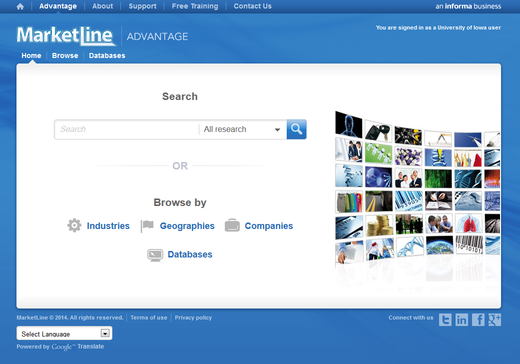Open the Facebook social icon
The width and height of the screenshot is (520, 364).
pos(478,319)
